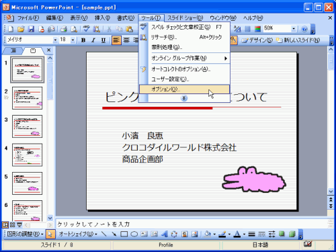Open the 図形の調整 (Draw) menu

[25, 234]
